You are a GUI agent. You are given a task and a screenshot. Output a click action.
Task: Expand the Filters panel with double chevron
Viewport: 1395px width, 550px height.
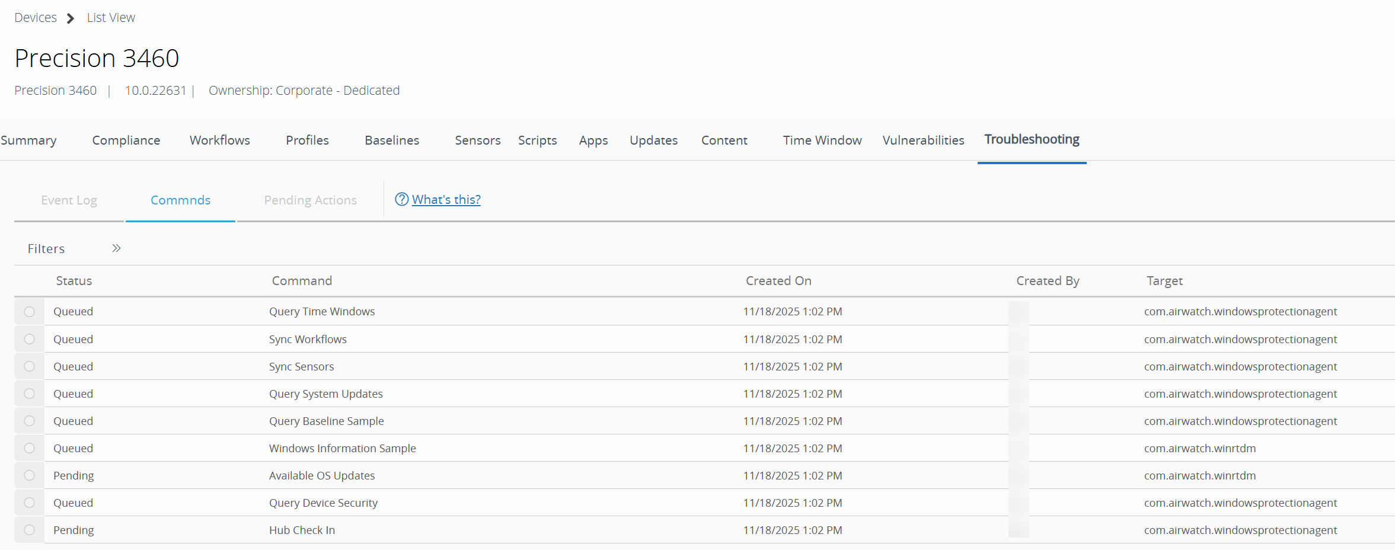click(116, 248)
